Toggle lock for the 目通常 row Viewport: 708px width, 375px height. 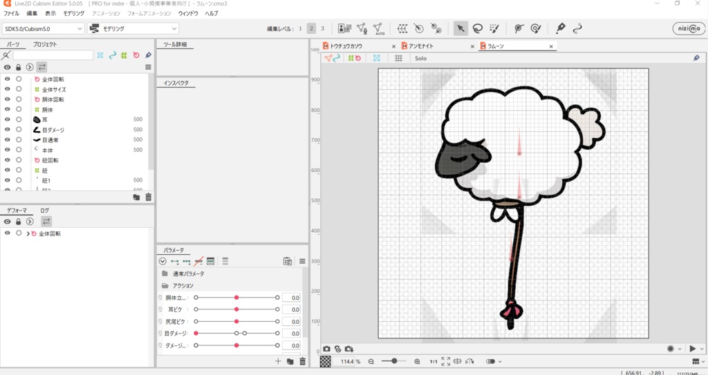click(19, 140)
